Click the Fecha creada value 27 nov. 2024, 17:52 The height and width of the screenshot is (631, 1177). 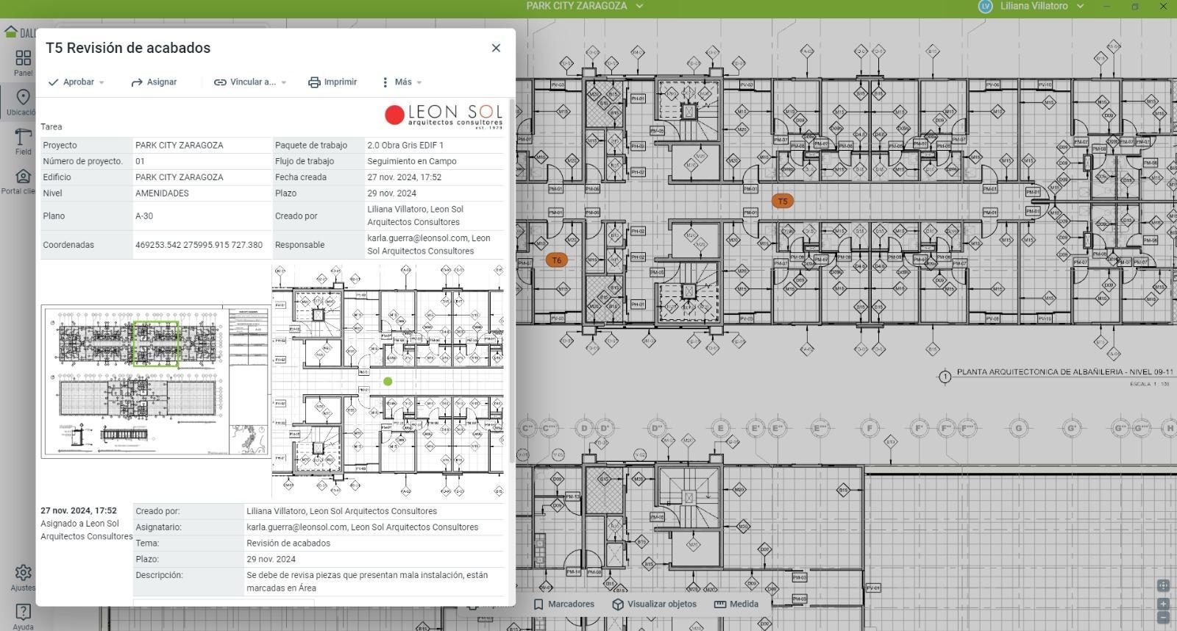405,177
